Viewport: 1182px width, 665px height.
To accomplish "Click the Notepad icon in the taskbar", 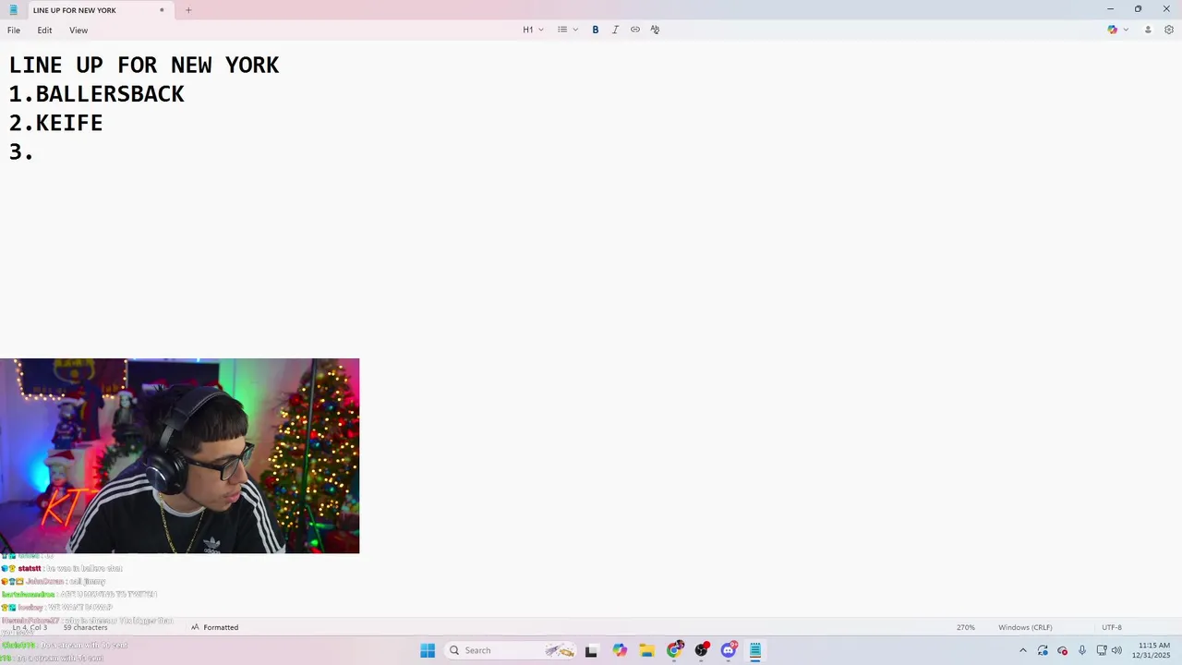I will (755, 650).
